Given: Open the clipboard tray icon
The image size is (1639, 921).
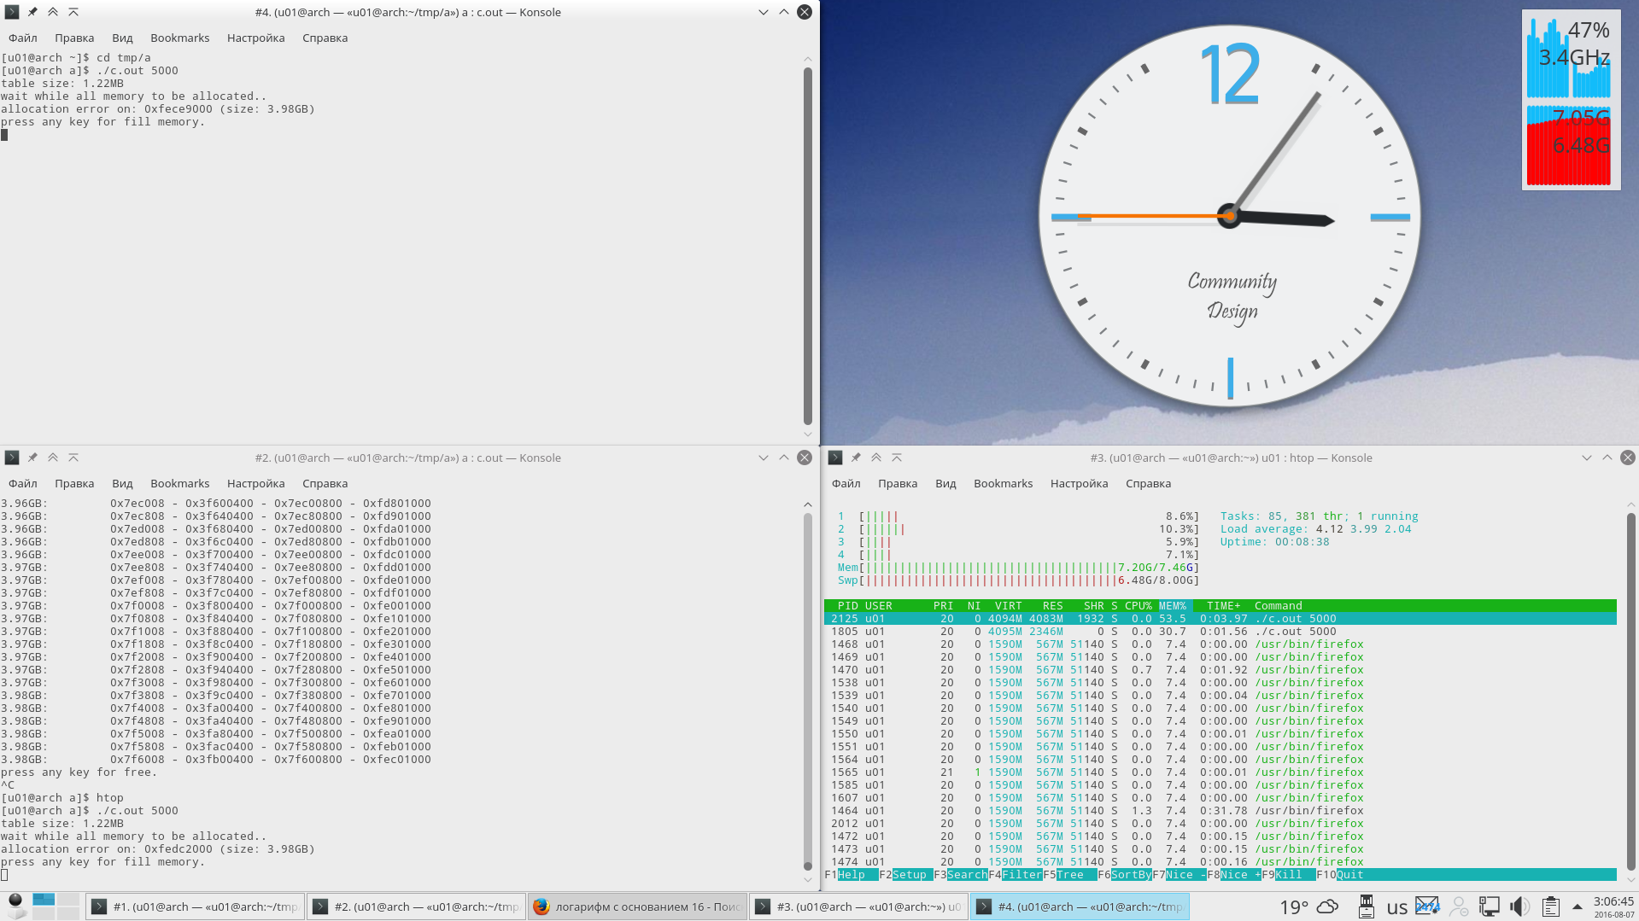Looking at the screenshot, I should (1551, 906).
